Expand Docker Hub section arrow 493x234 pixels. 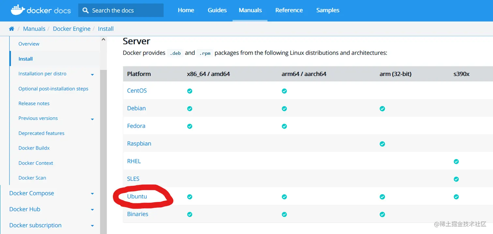coord(92,210)
